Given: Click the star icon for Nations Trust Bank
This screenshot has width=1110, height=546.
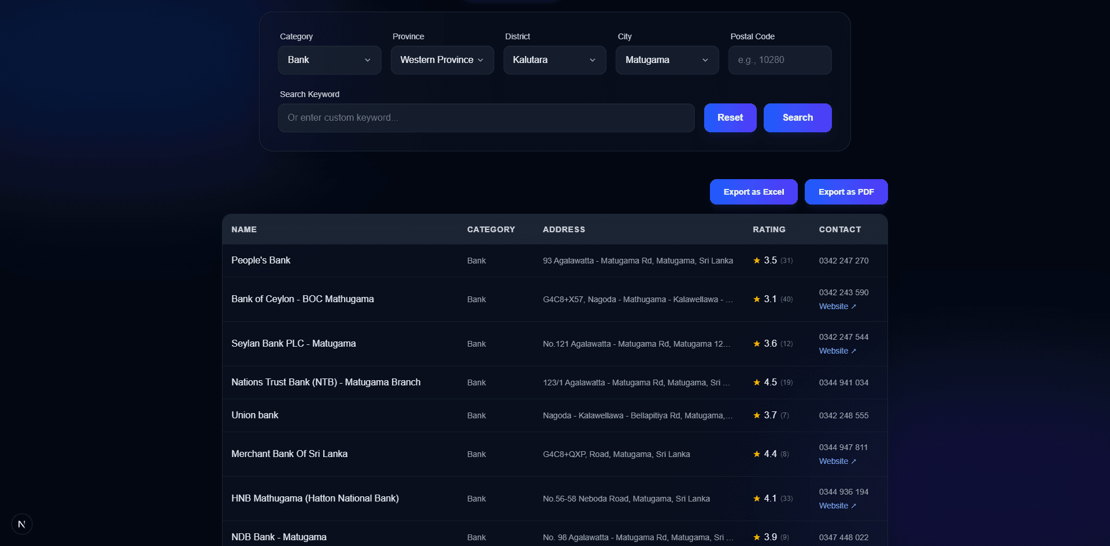Looking at the screenshot, I should pos(757,382).
